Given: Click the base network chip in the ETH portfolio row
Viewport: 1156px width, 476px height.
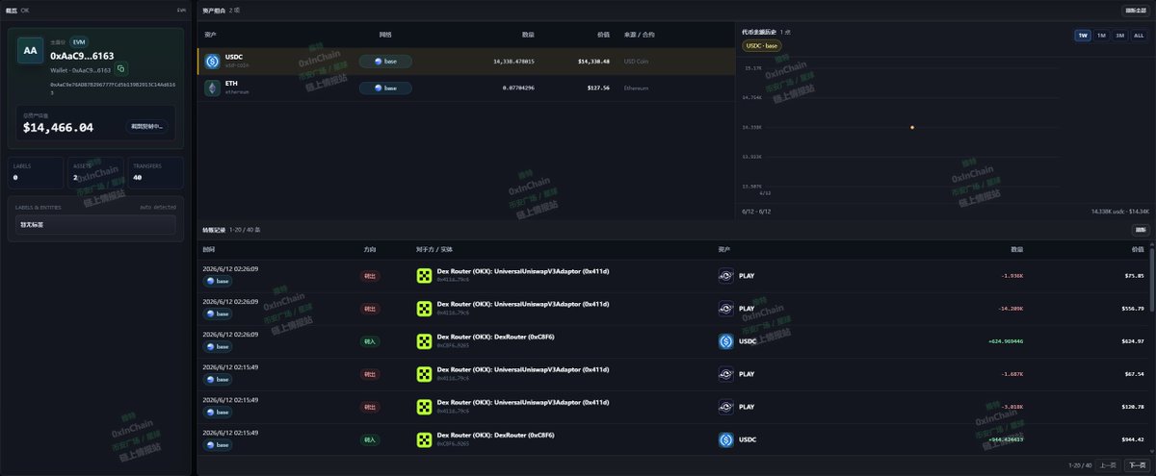Looking at the screenshot, I should tap(385, 88).
